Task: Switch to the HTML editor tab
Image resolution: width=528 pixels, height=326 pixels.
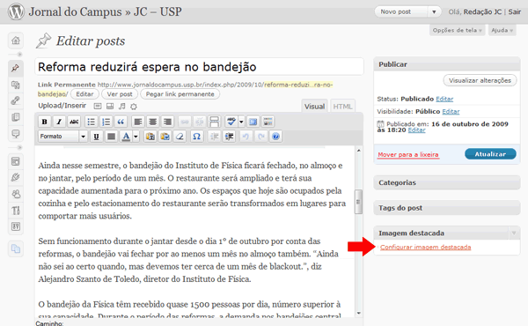Action: (342, 107)
